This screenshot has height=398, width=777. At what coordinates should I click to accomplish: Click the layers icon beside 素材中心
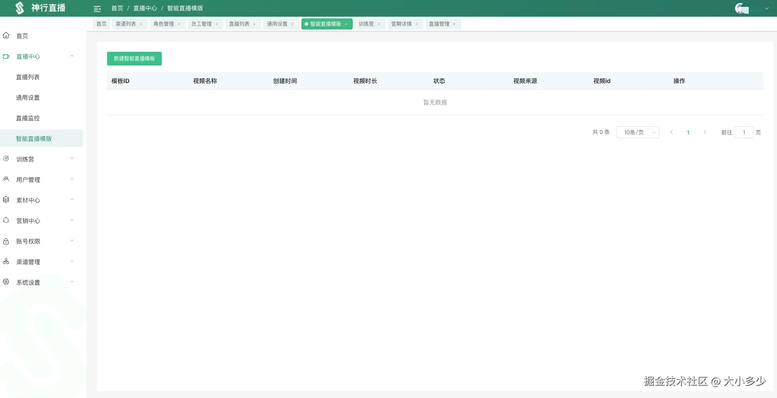click(6, 200)
